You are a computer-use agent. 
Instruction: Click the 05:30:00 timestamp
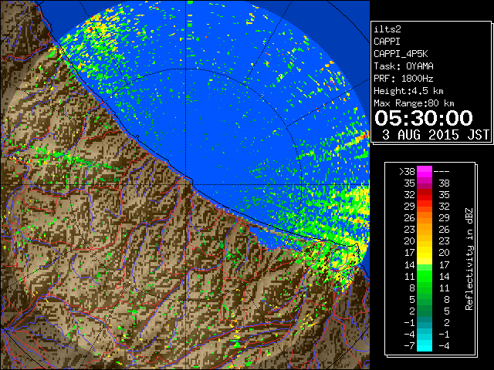click(x=424, y=118)
